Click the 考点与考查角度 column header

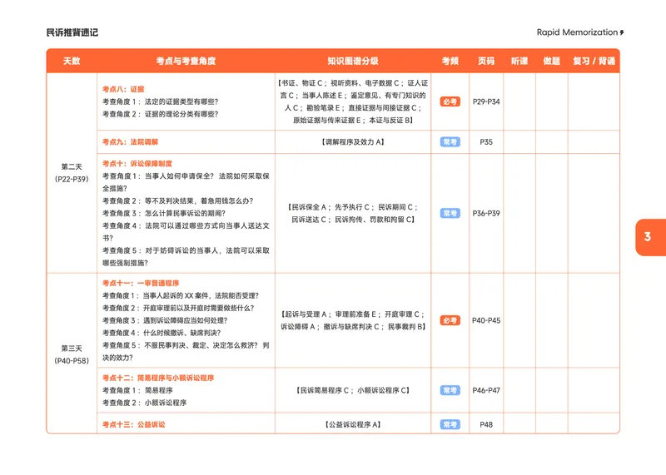pos(186,61)
